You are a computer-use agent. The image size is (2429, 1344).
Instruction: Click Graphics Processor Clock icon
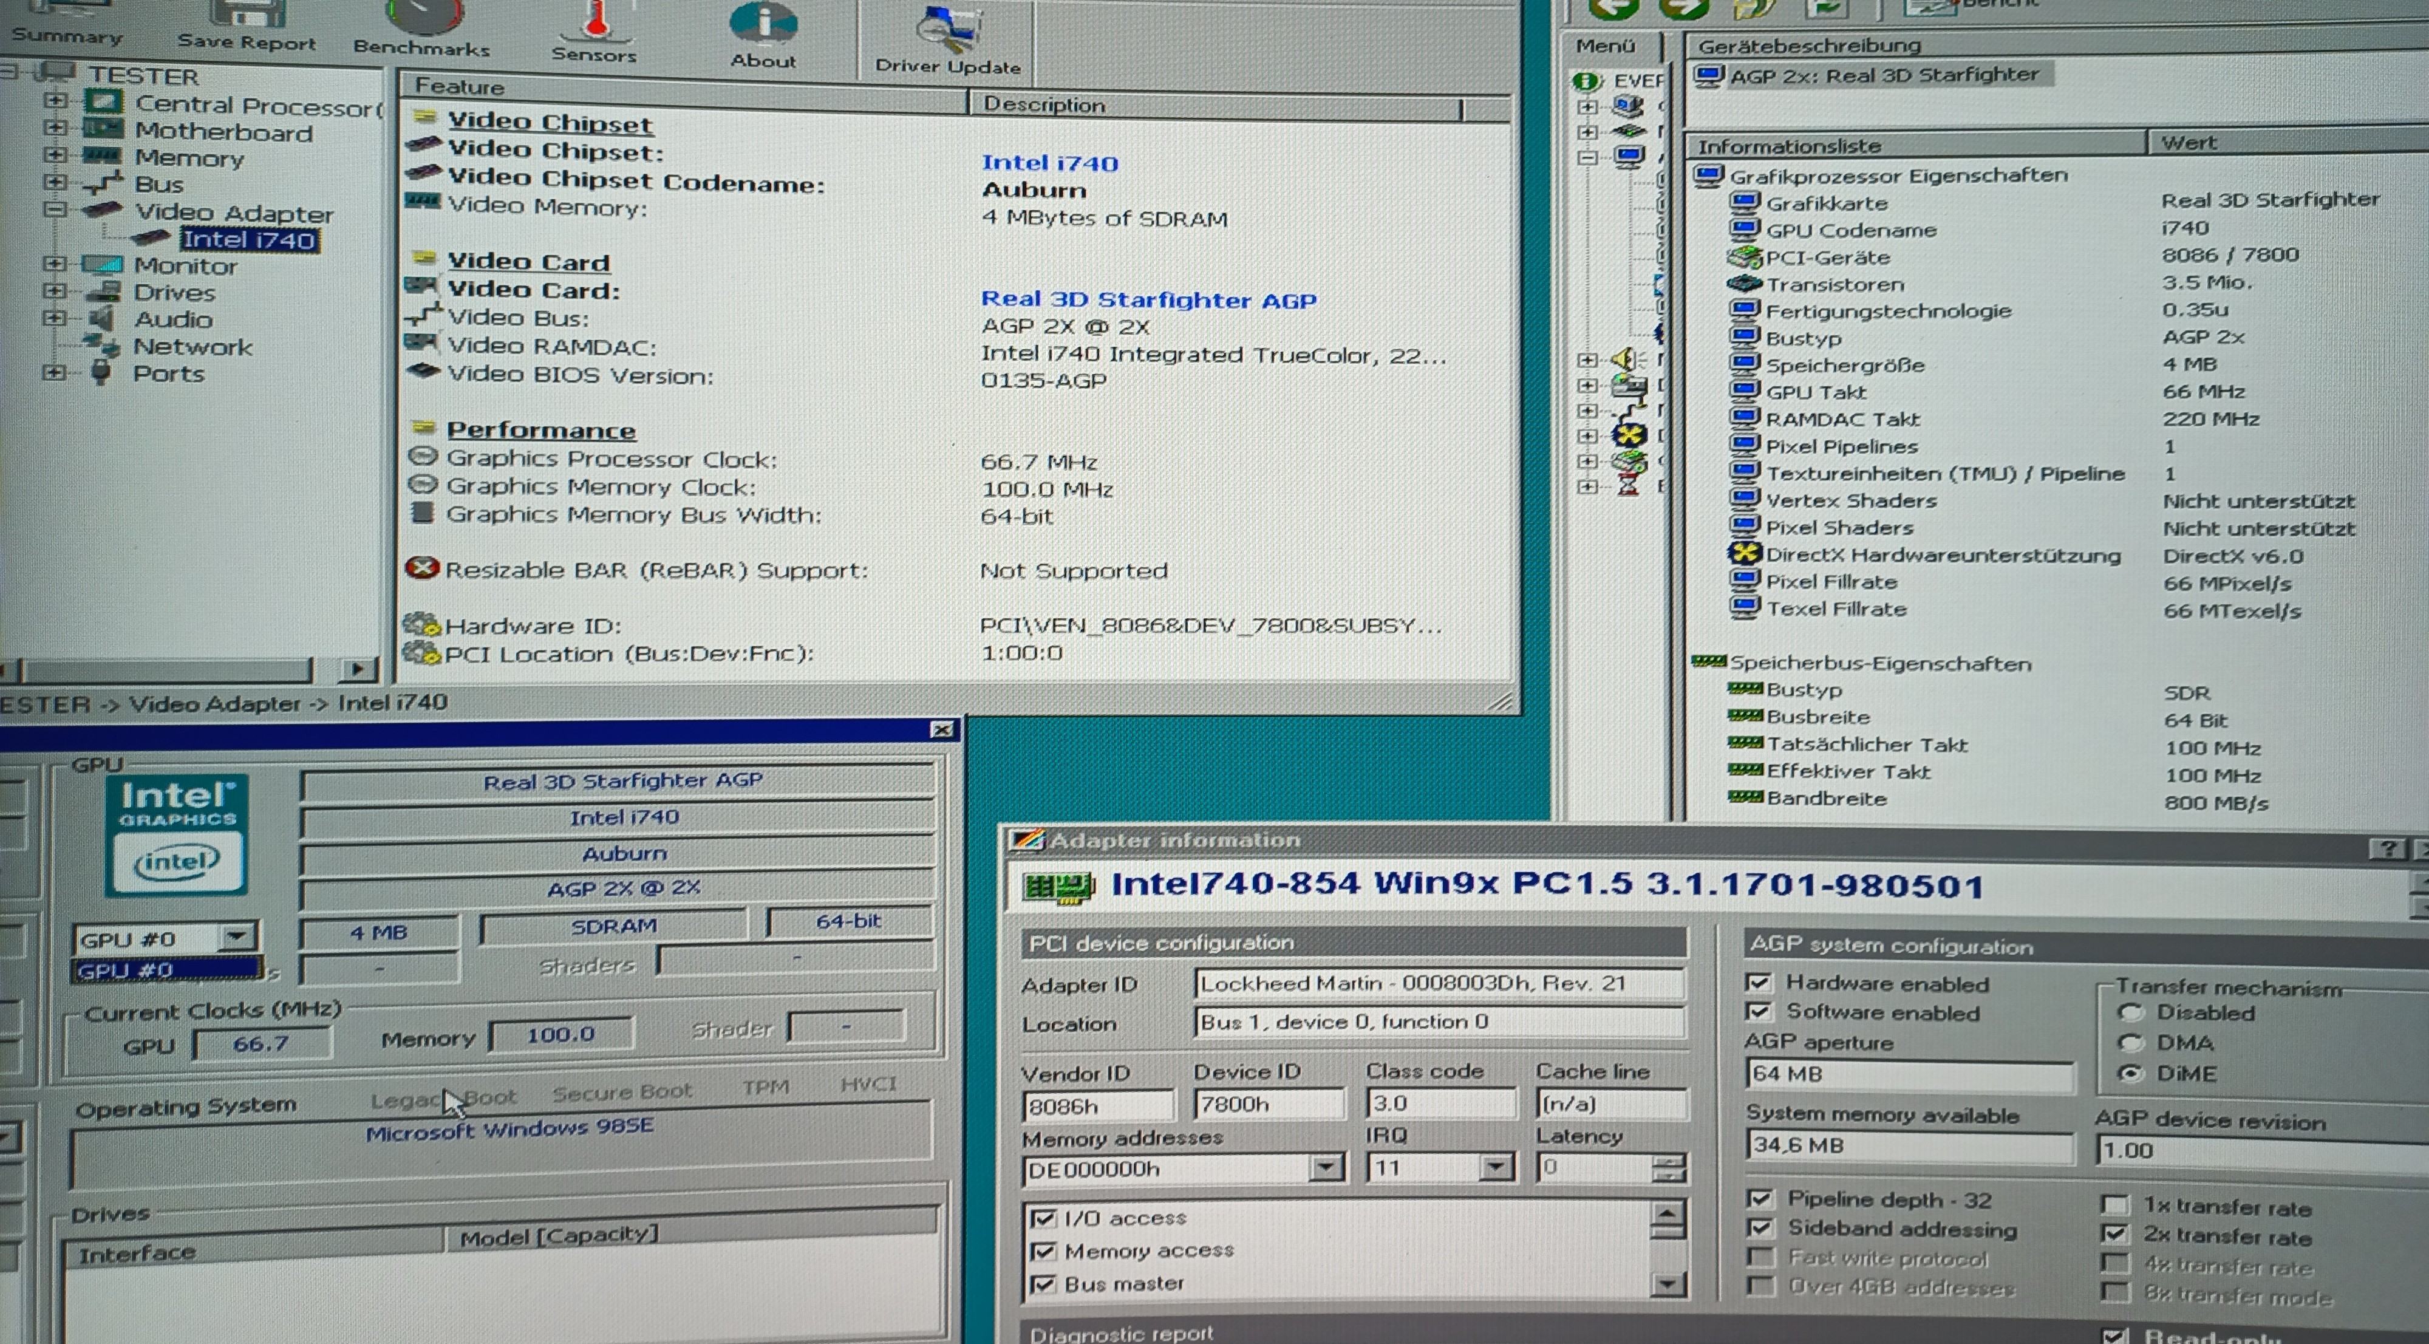click(x=423, y=457)
